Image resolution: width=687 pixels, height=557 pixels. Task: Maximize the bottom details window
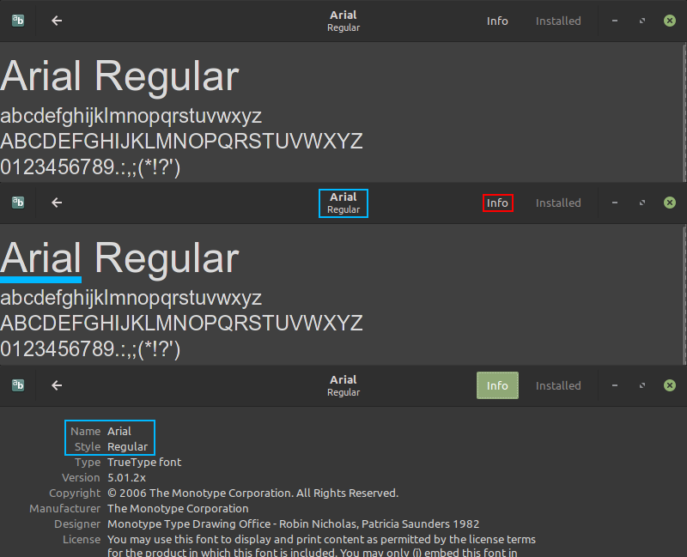click(x=642, y=385)
